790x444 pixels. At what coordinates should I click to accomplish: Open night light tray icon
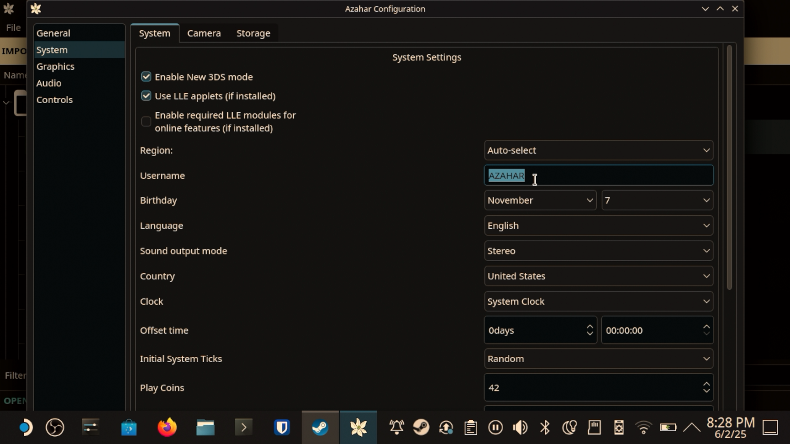(x=569, y=428)
